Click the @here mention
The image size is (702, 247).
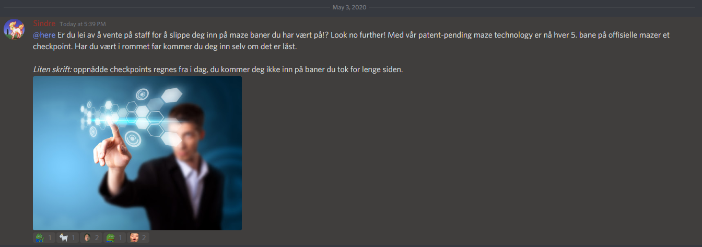[44, 35]
